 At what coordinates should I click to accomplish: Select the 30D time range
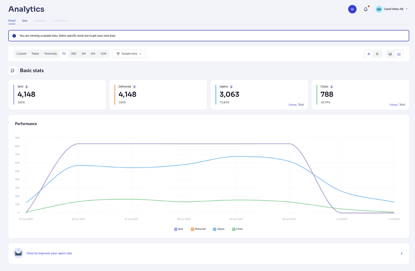[73, 54]
